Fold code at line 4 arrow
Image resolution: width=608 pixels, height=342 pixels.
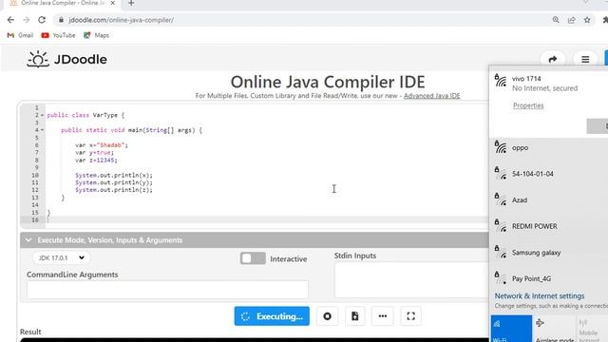42,130
